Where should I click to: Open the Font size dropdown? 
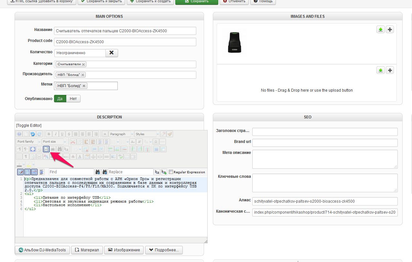point(54,142)
